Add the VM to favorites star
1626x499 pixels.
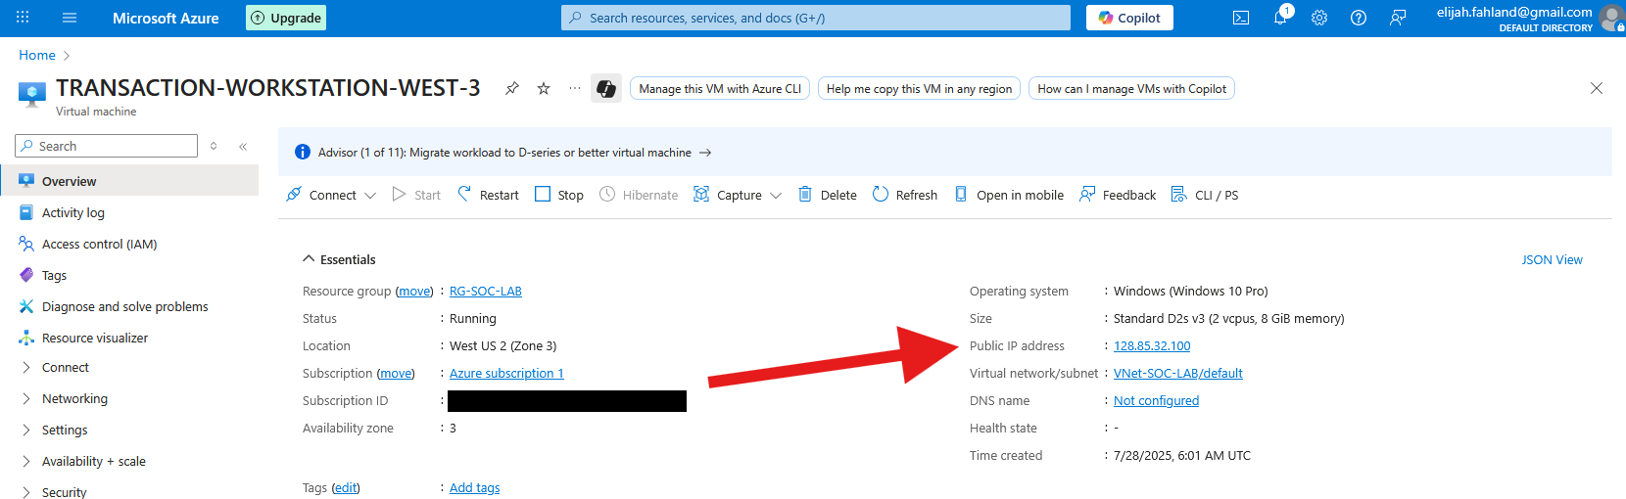click(x=544, y=88)
